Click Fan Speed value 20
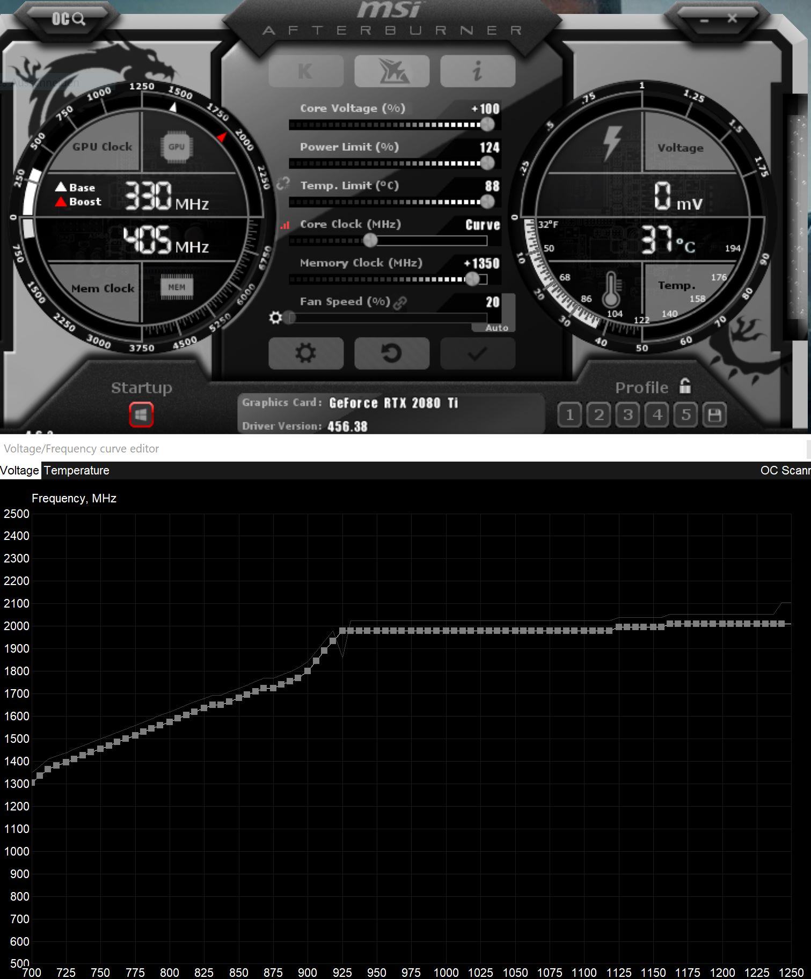 click(493, 302)
